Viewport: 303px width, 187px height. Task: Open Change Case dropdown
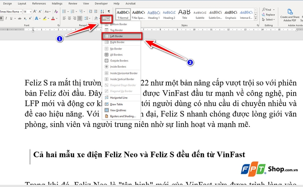tap(48, 12)
